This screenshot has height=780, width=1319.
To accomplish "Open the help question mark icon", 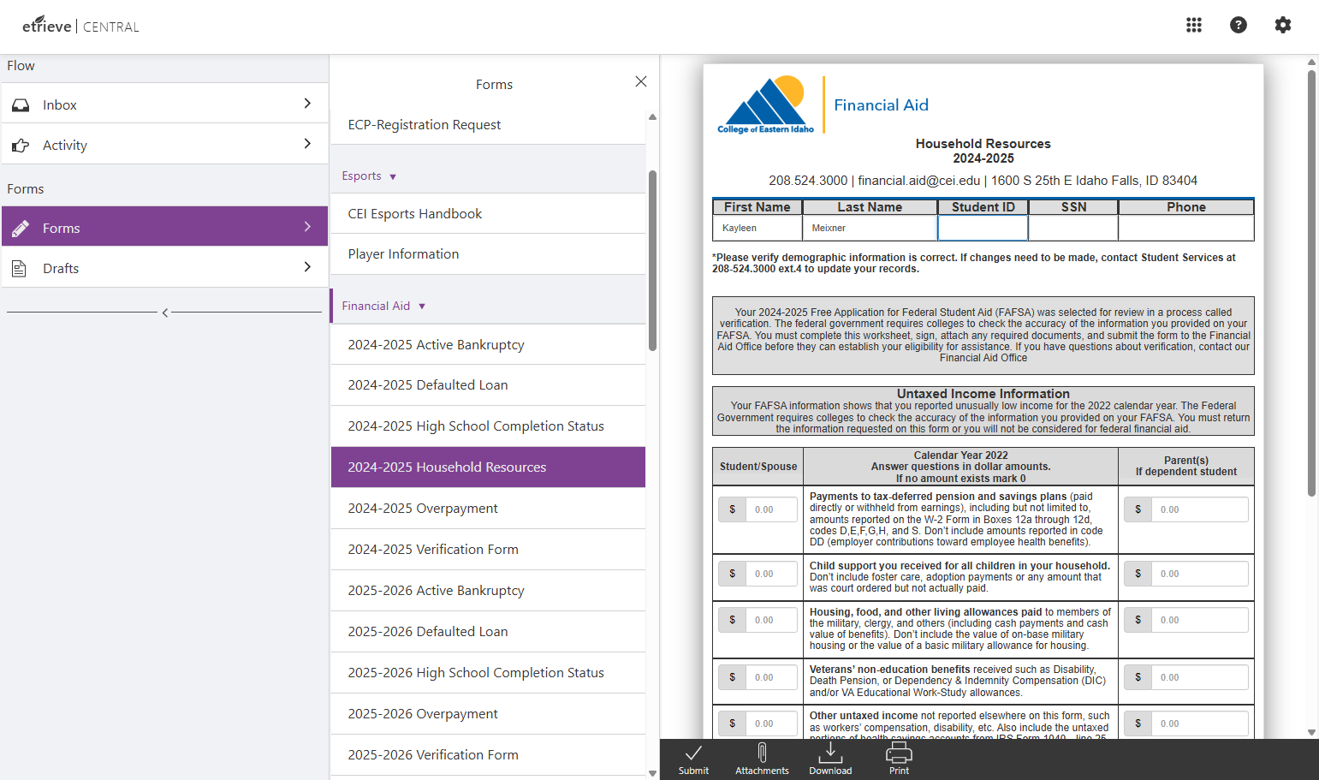I will 1239,25.
